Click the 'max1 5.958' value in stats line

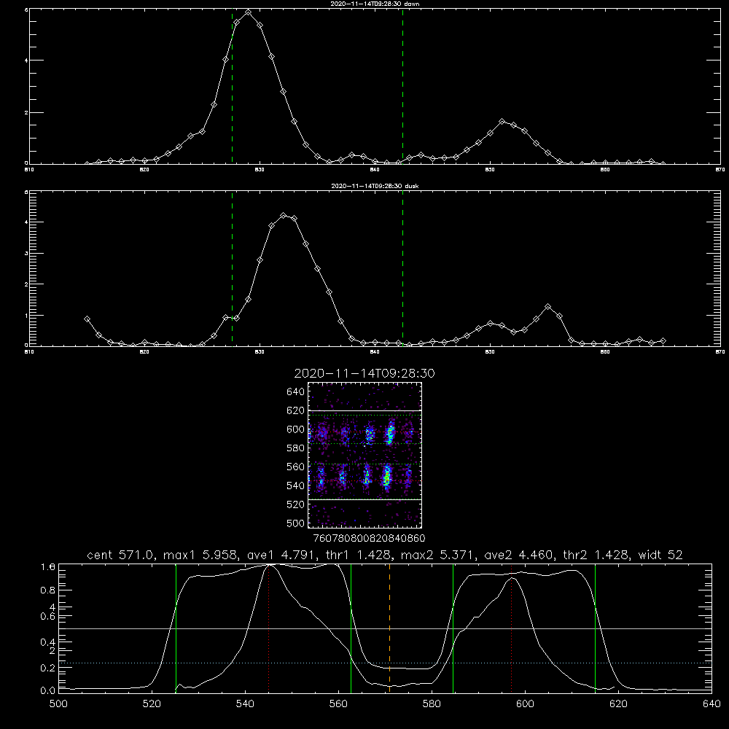tap(201, 555)
